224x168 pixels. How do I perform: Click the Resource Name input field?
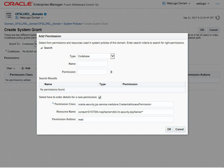coord(125,112)
